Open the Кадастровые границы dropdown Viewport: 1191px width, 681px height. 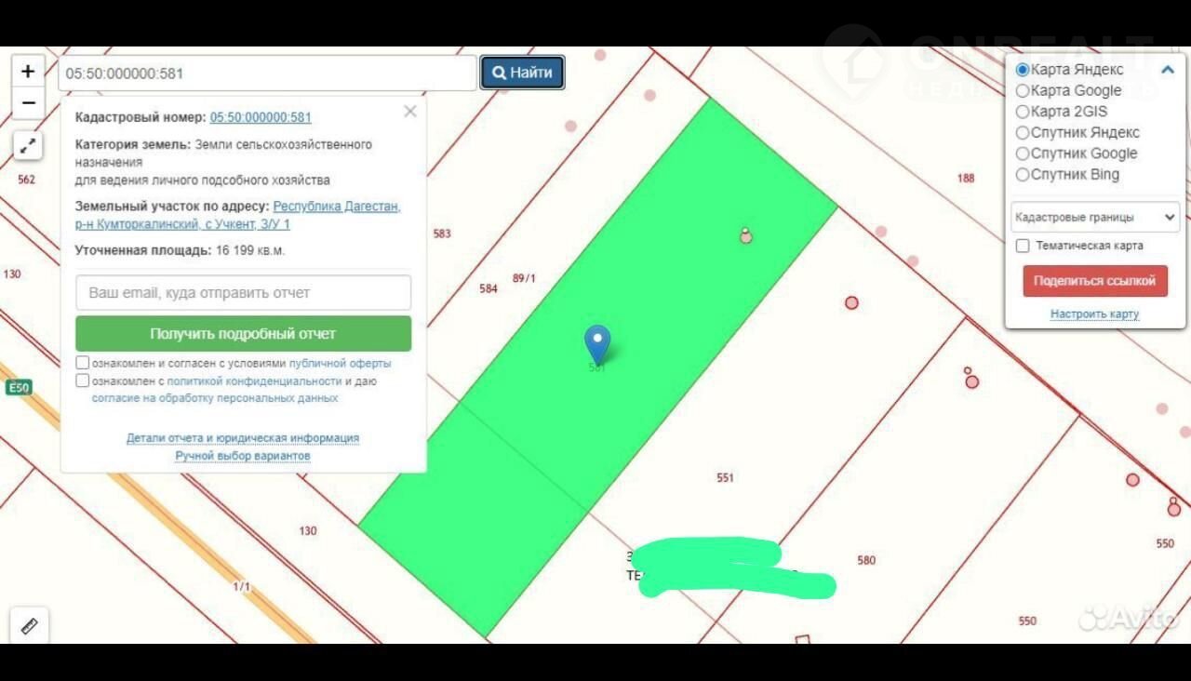1094,217
